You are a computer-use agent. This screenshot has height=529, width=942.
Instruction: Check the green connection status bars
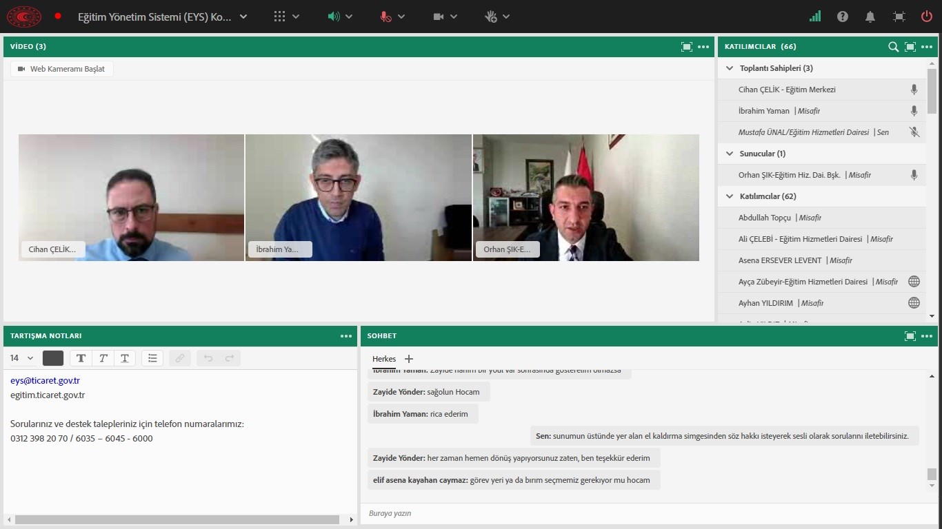pyautogui.click(x=815, y=17)
